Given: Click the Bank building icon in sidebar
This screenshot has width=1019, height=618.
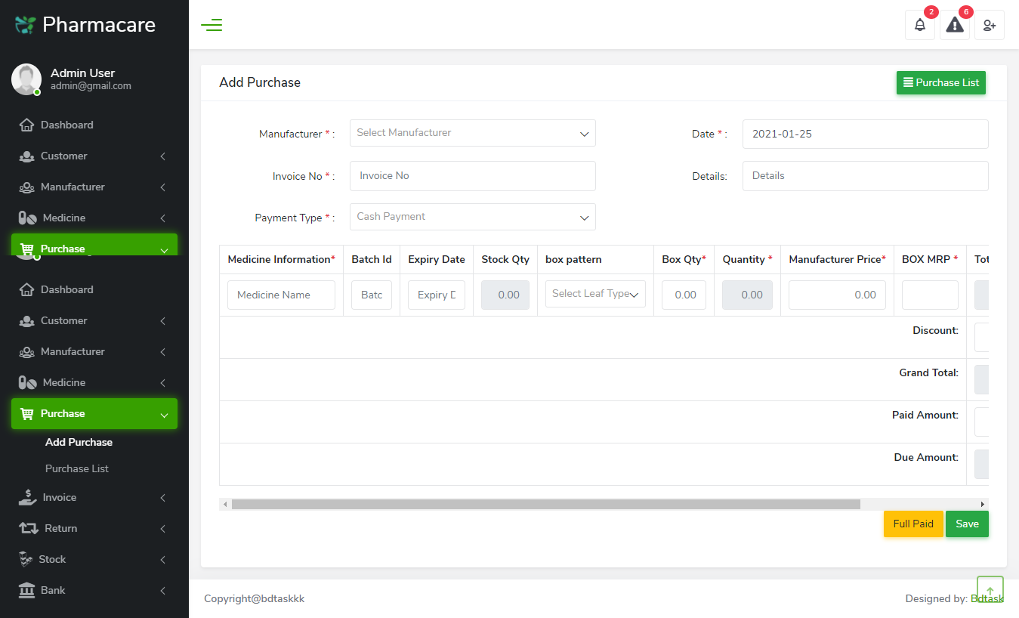Looking at the screenshot, I should (26, 590).
